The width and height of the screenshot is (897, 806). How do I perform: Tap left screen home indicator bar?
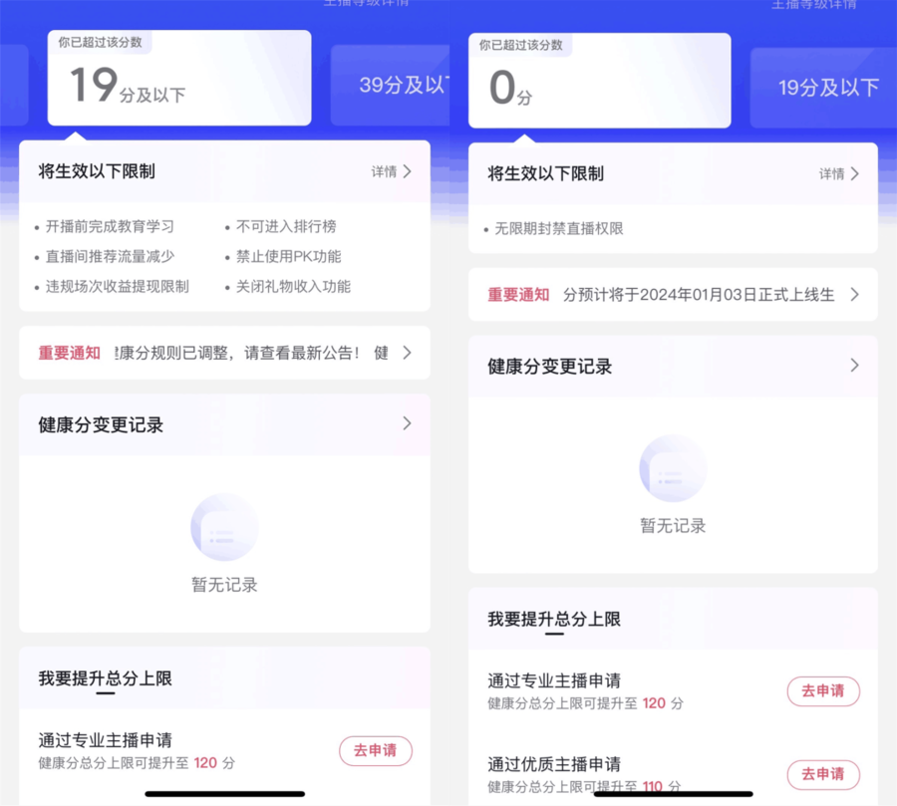(225, 794)
